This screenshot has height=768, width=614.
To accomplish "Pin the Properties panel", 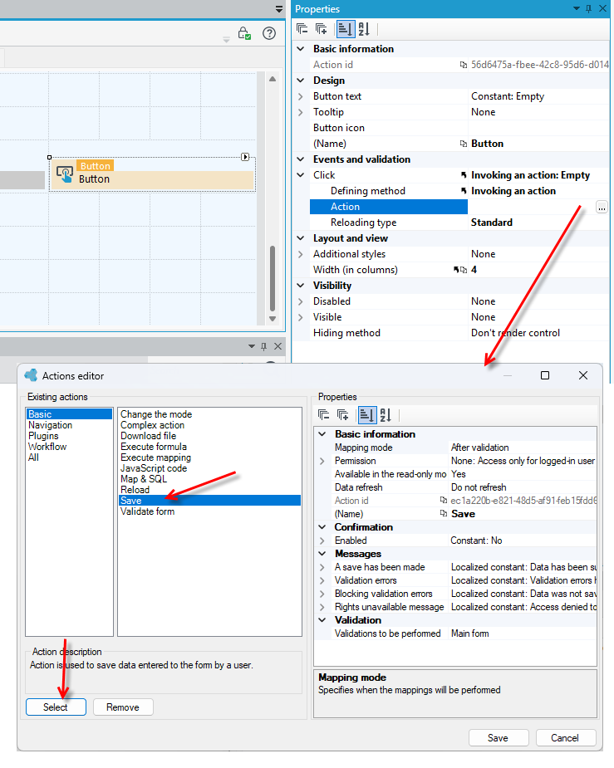I will click(x=589, y=9).
